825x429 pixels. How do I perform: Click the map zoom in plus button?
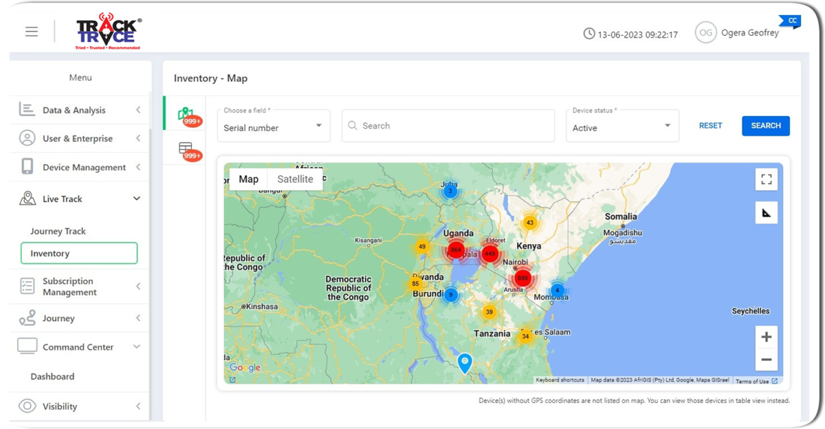767,338
